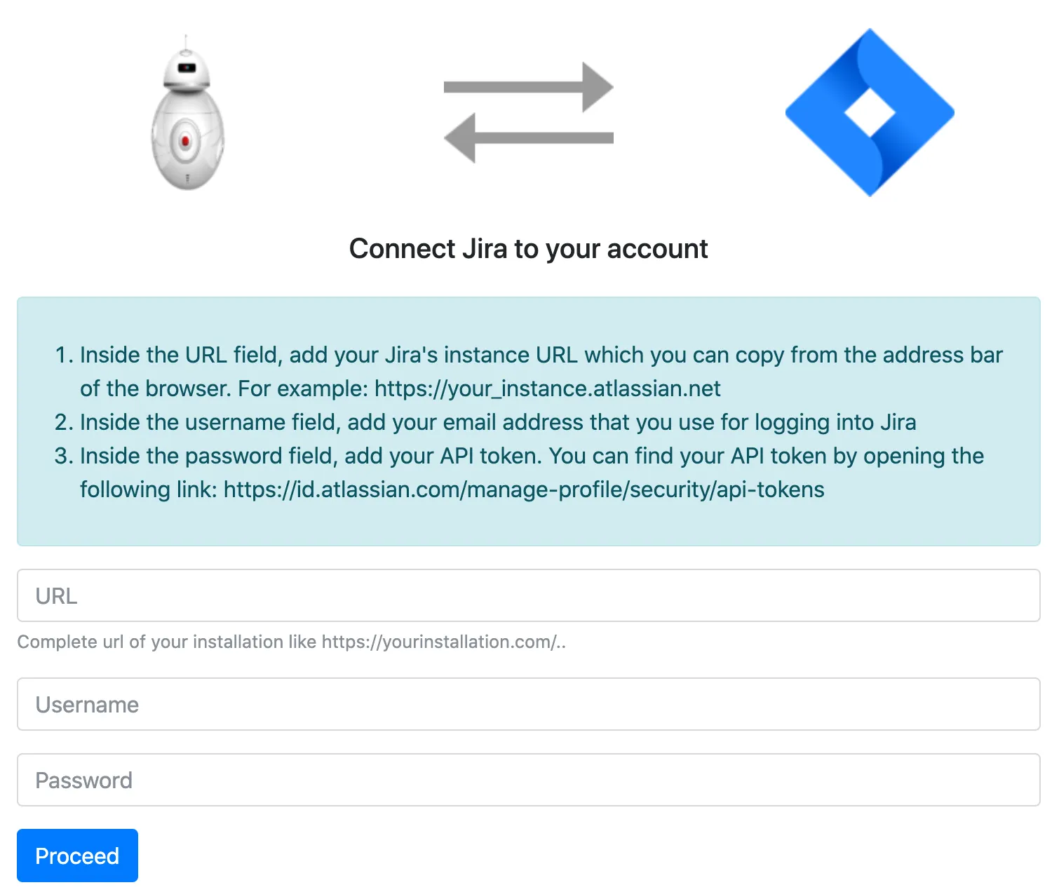
Task: Click instruction 3 about the password field
Action: pyautogui.click(x=519, y=473)
